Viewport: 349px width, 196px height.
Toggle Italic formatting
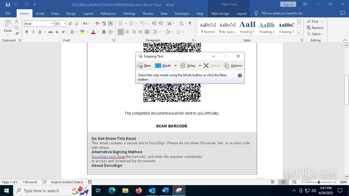pyautogui.click(x=33, y=32)
